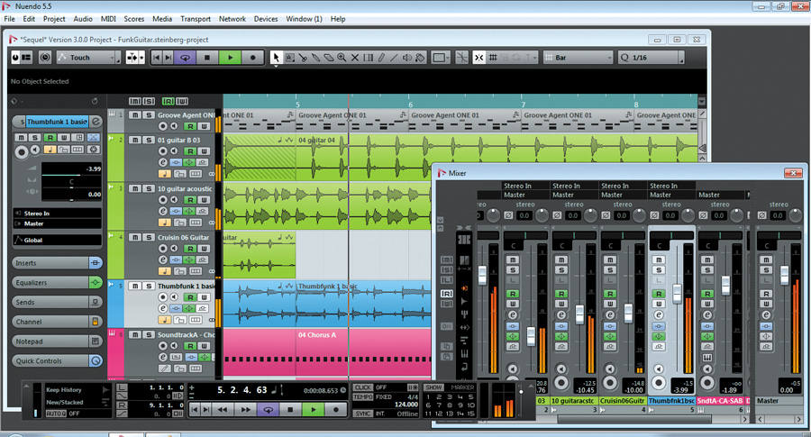Open the File menu
811x437 pixels.
pyautogui.click(x=9, y=19)
